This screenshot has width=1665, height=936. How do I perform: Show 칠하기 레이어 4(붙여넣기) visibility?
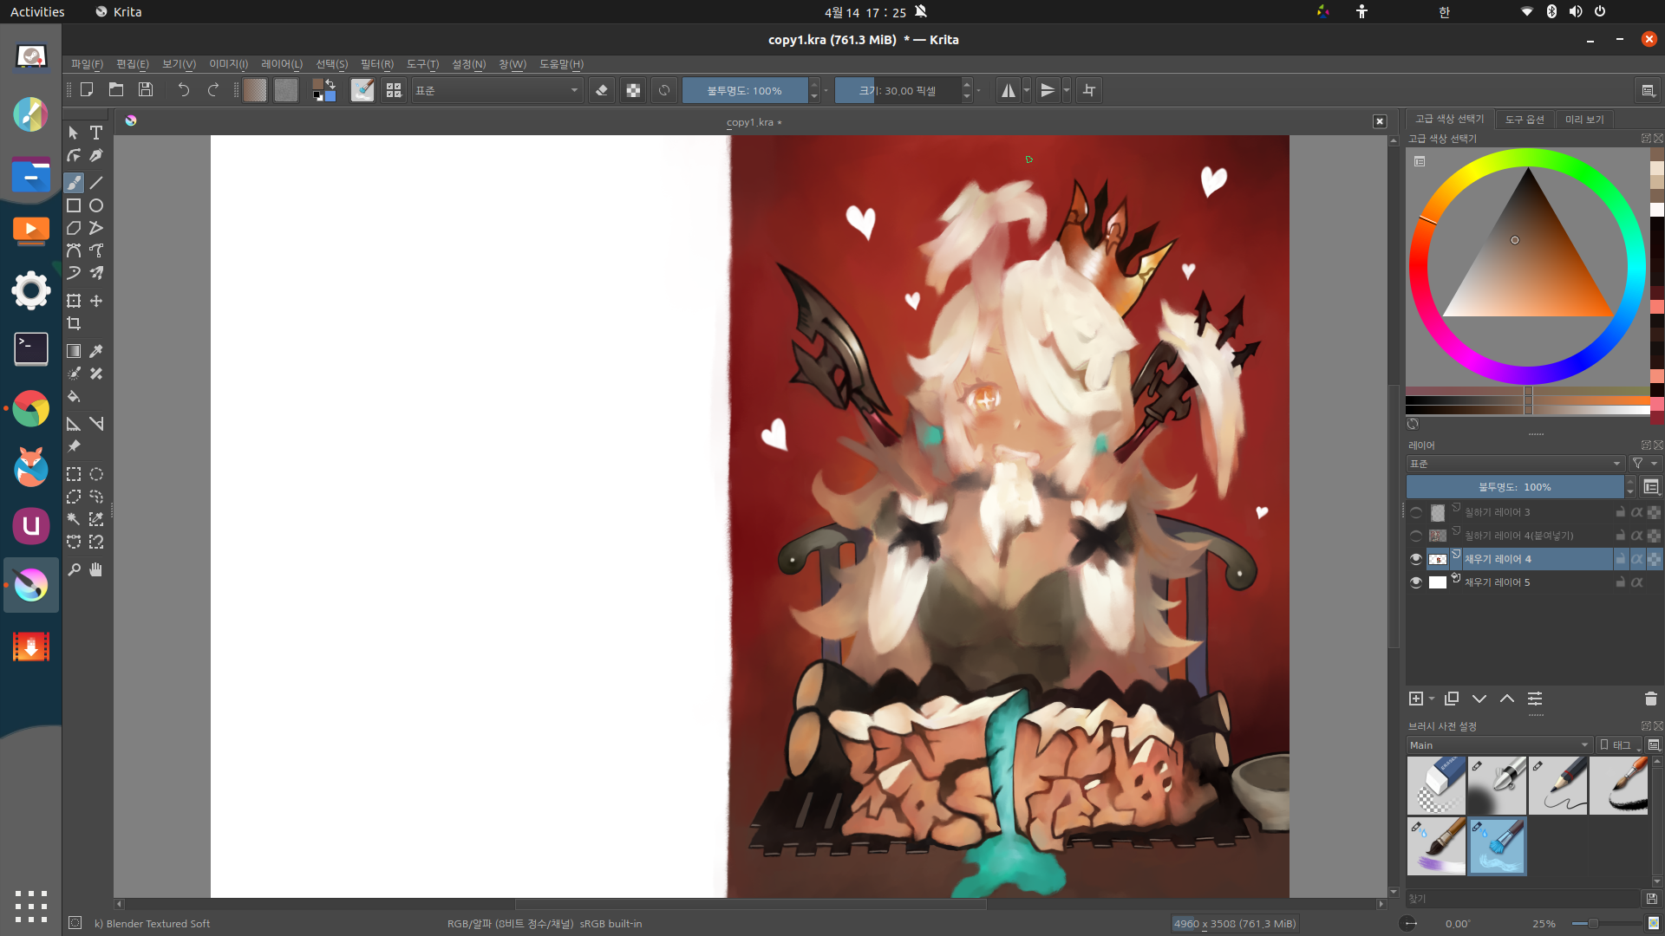pos(1416,536)
